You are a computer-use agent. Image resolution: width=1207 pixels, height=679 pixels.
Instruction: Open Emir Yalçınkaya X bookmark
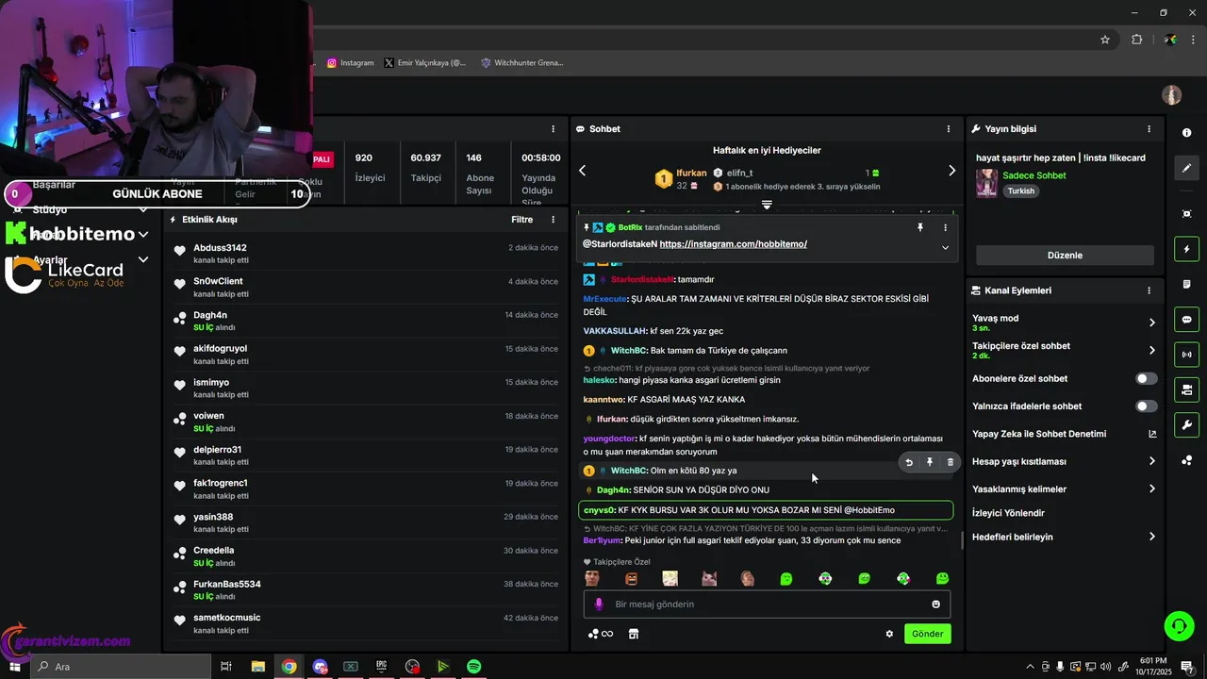pos(425,63)
